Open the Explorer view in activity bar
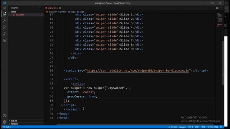The image size is (230, 129). [x=5, y=14]
